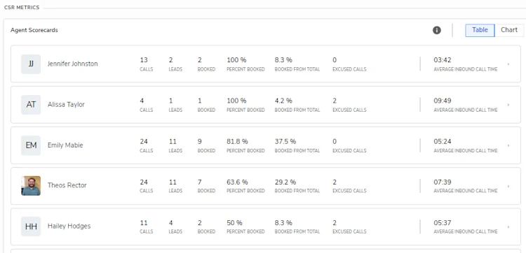The width and height of the screenshot is (526, 253).
Task: Click Hailey Hodges' HH avatar icon
Action: [31, 226]
